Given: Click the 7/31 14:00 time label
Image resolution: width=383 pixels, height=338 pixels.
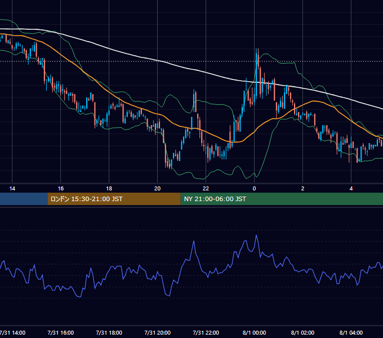Looking at the screenshot, I should pyautogui.click(x=12, y=332).
